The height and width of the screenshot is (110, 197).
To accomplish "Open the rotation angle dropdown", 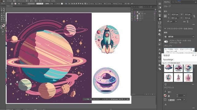I will click(x=176, y=22).
